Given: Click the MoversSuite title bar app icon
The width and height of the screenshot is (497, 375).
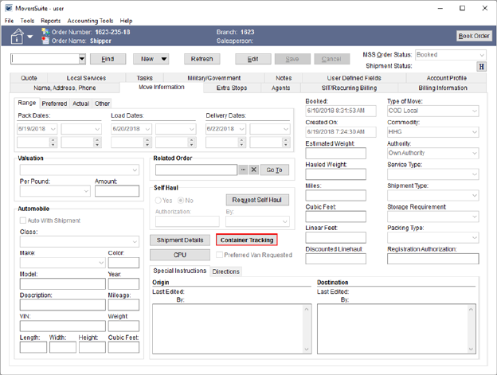Looking at the screenshot, I should point(9,8).
